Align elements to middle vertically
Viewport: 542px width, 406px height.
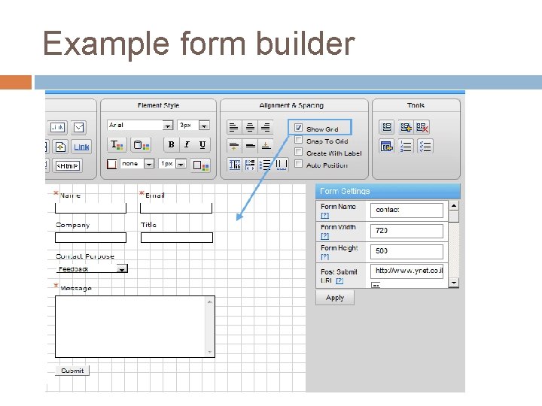click(x=250, y=146)
